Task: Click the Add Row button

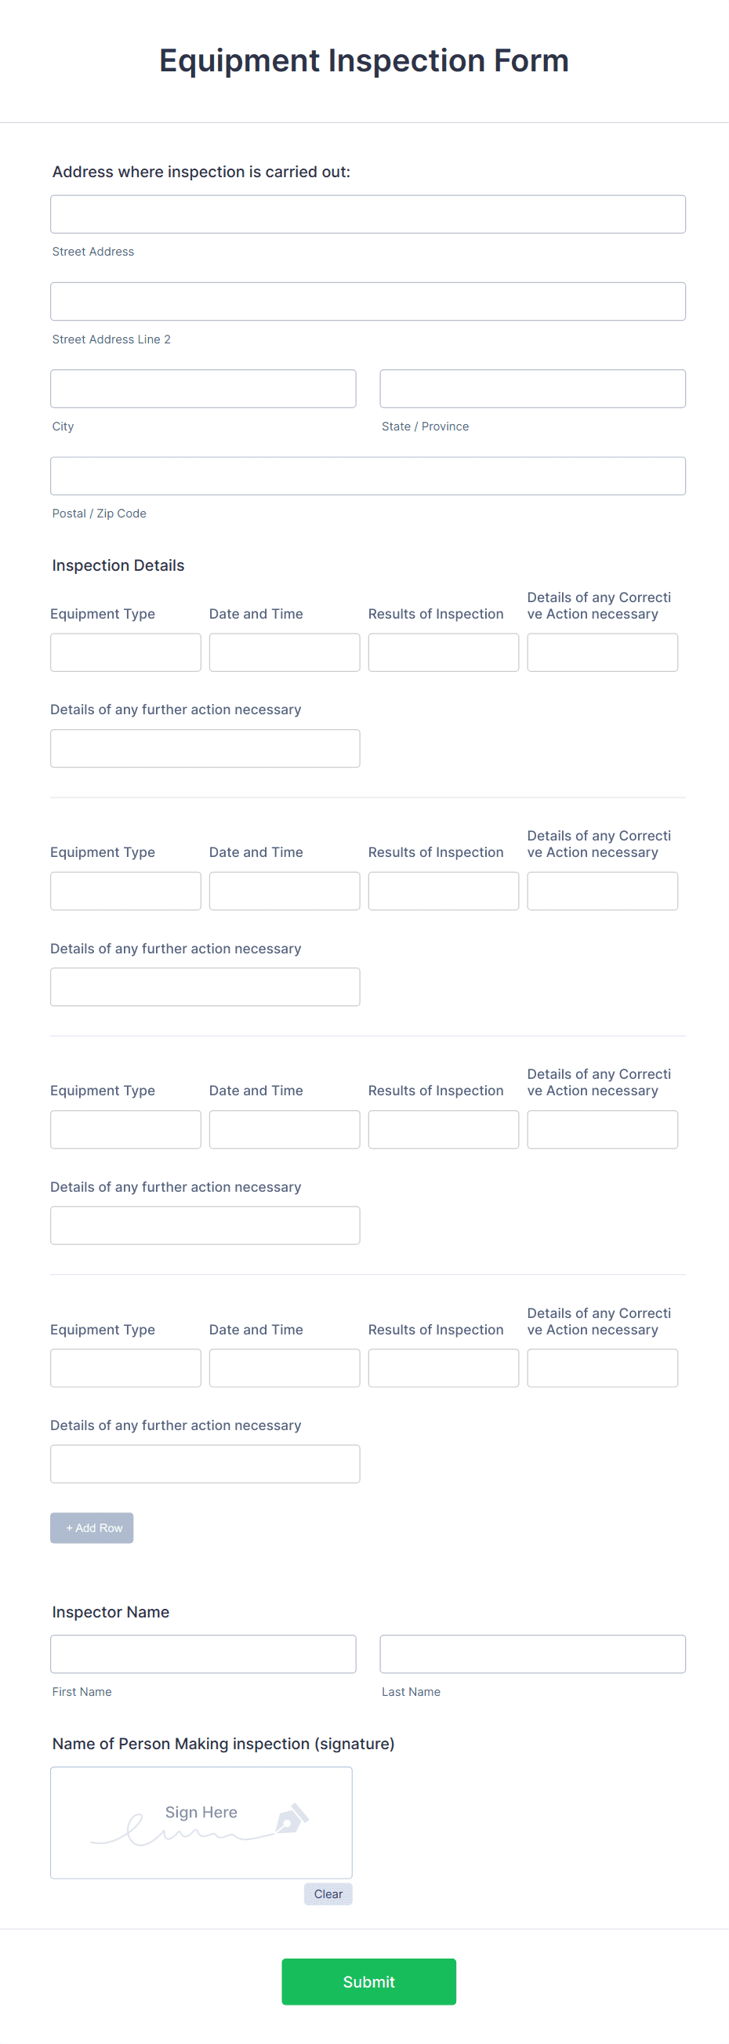Action: [91, 1527]
